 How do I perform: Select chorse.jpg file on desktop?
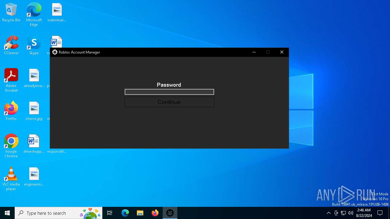(34, 111)
